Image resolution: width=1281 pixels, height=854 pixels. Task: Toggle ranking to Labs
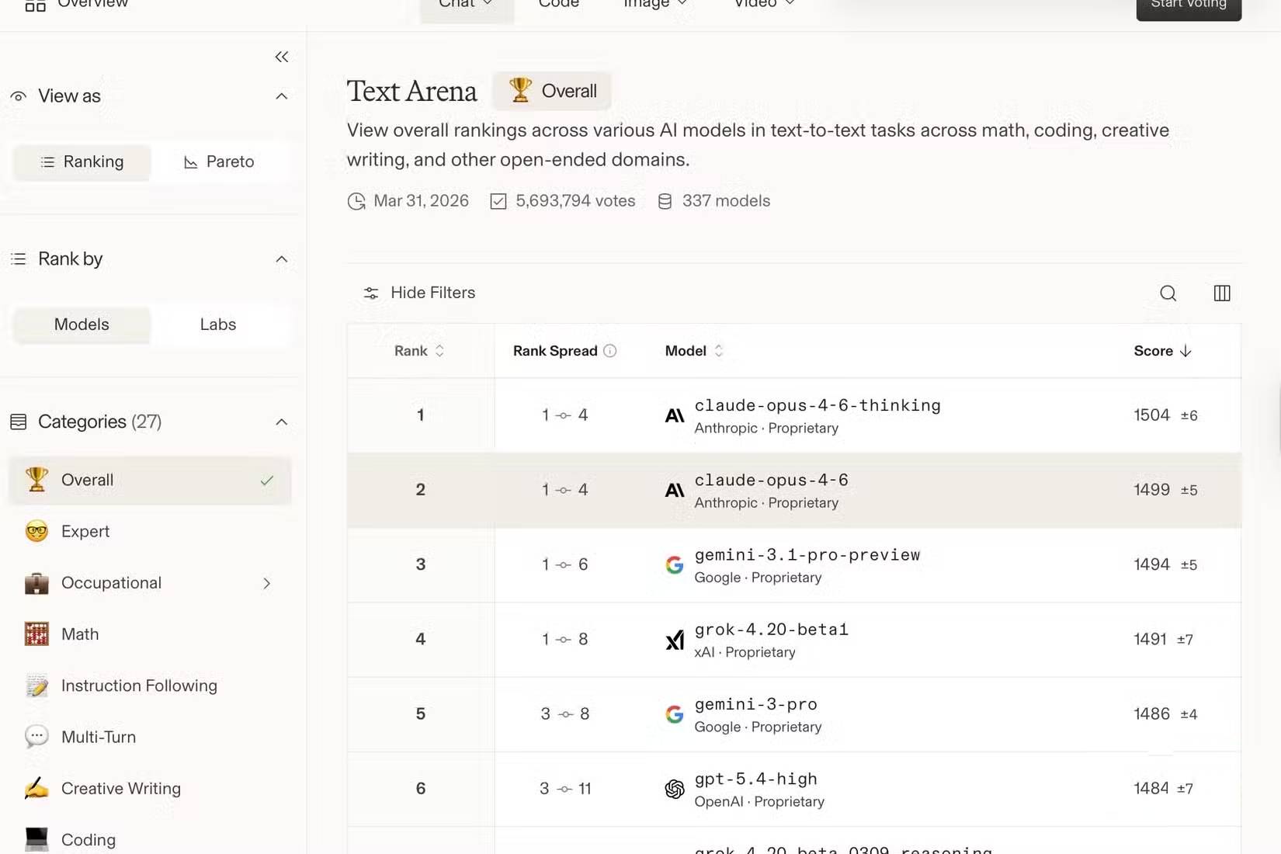[217, 325]
